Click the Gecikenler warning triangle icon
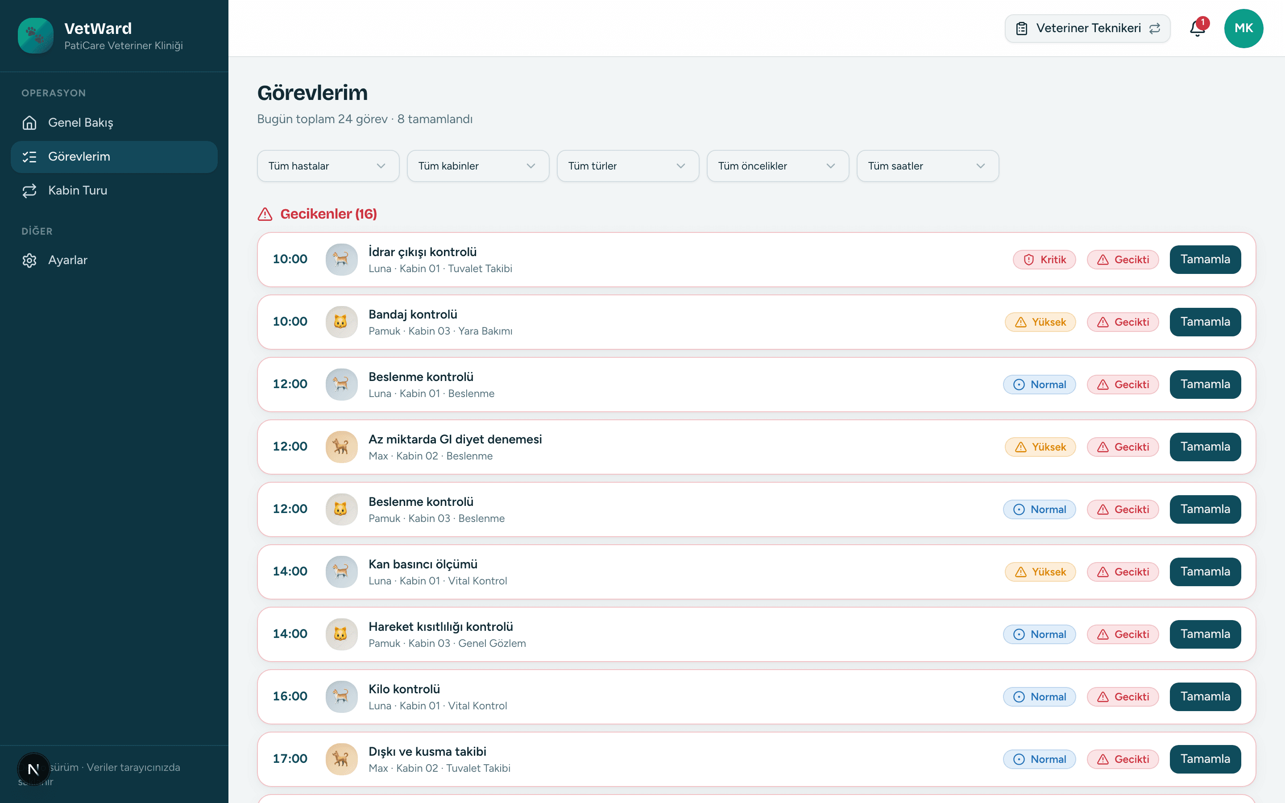Viewport: 1285px width, 803px height. pos(265,214)
